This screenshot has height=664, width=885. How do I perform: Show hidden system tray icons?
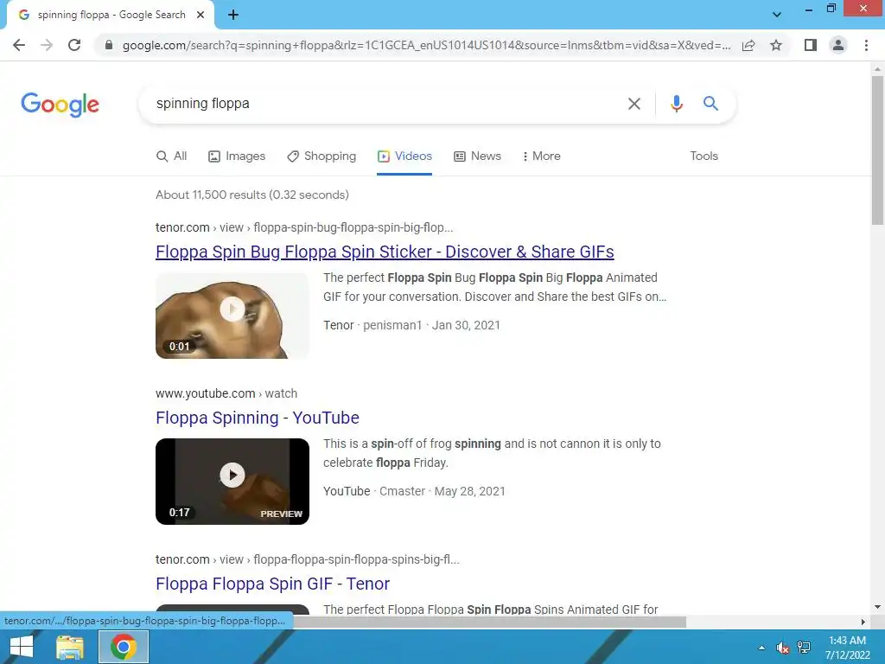761,648
